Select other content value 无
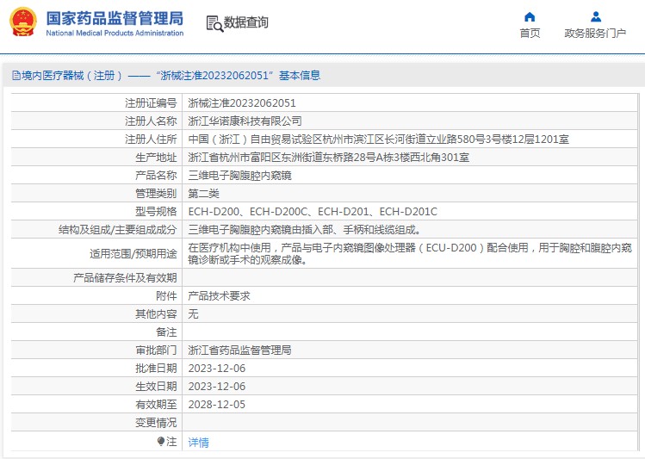 [194, 313]
